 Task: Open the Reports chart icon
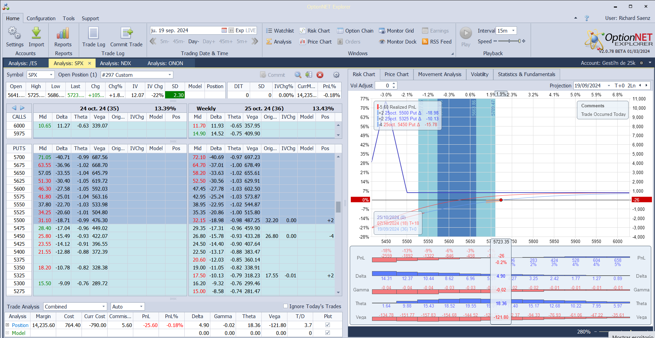click(63, 34)
